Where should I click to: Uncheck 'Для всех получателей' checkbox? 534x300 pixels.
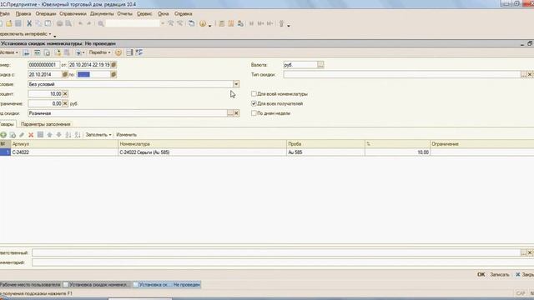(254, 103)
